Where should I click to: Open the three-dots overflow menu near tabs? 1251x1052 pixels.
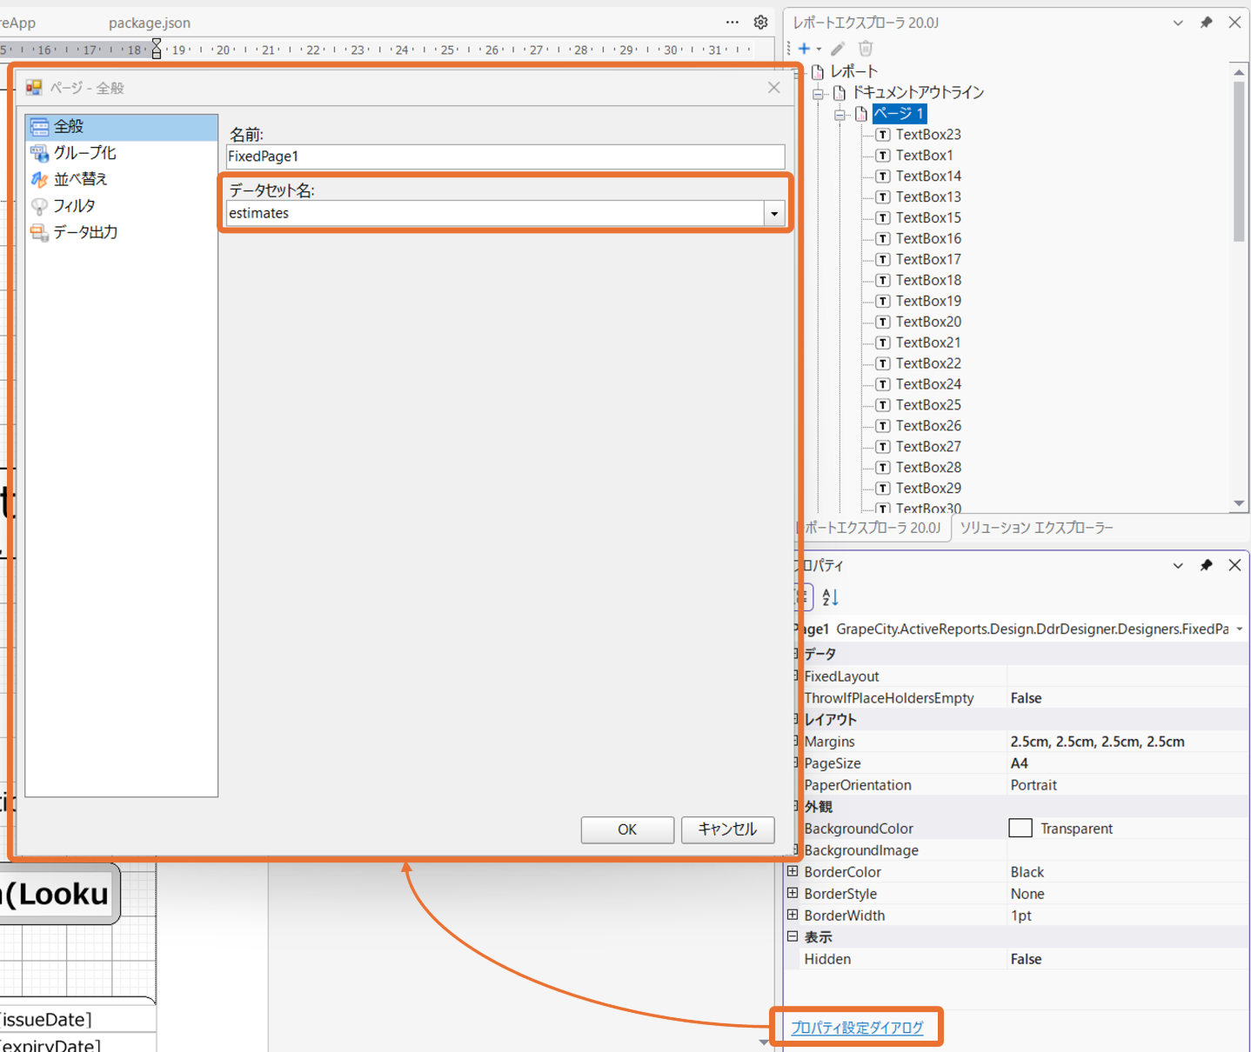point(733,22)
